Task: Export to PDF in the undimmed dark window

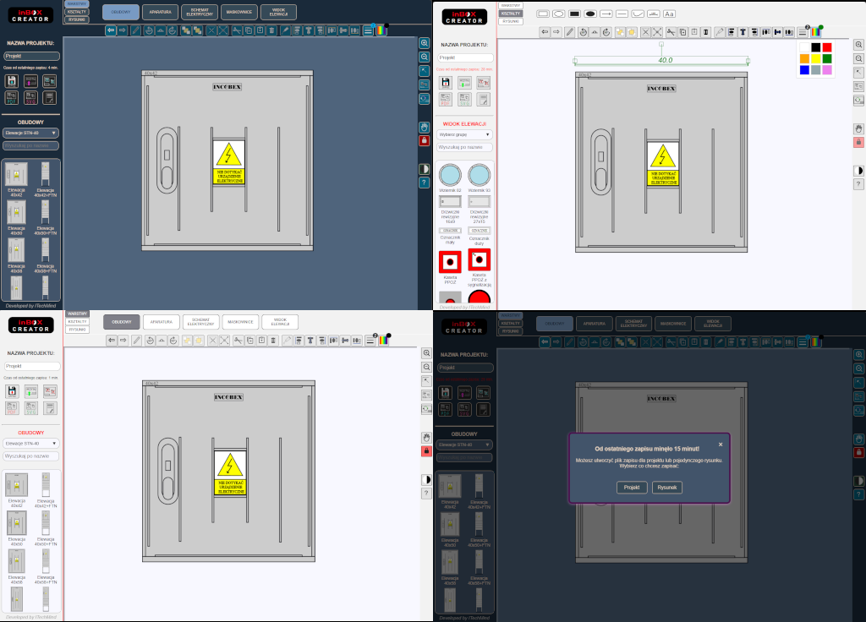Action: (12, 98)
